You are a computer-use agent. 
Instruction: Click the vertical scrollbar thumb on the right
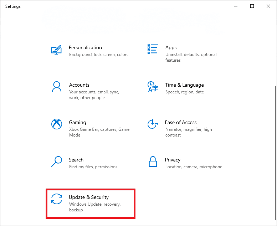275,153
